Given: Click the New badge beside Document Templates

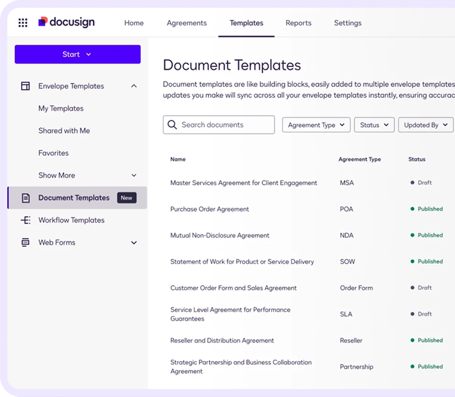Looking at the screenshot, I should pos(126,198).
